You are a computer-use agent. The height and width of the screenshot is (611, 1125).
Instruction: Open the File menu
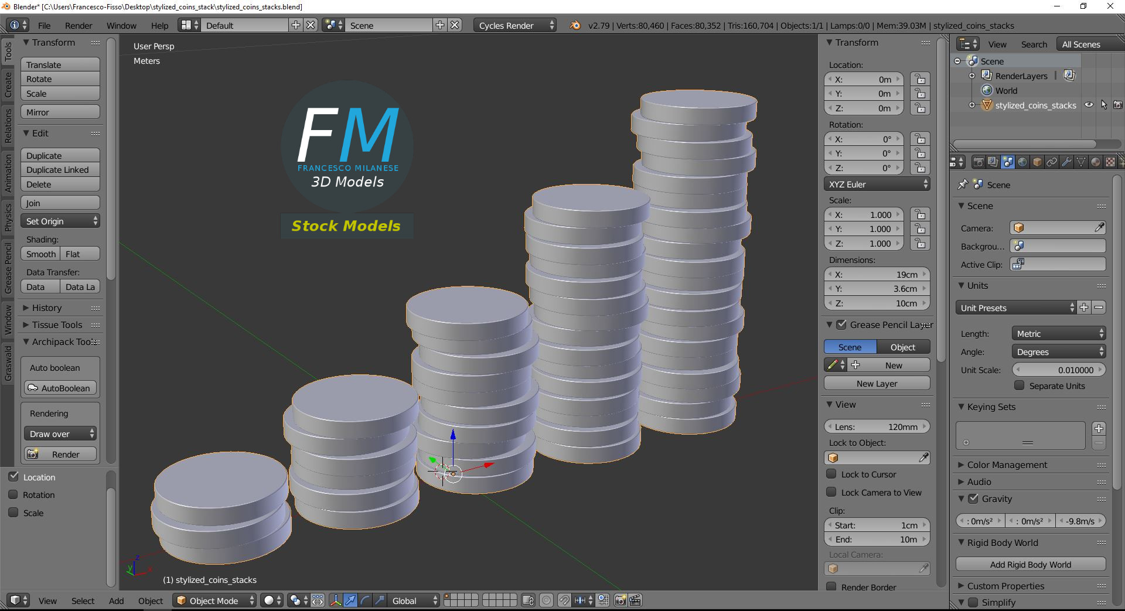[x=44, y=25]
